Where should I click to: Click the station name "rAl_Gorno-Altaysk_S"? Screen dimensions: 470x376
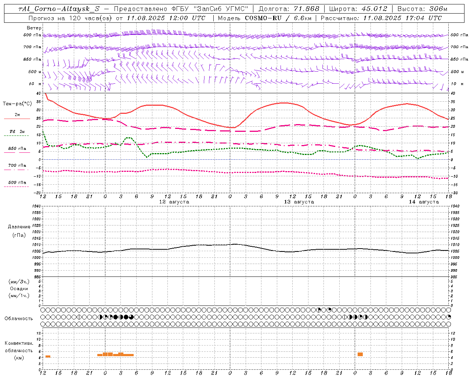(x=59, y=9)
